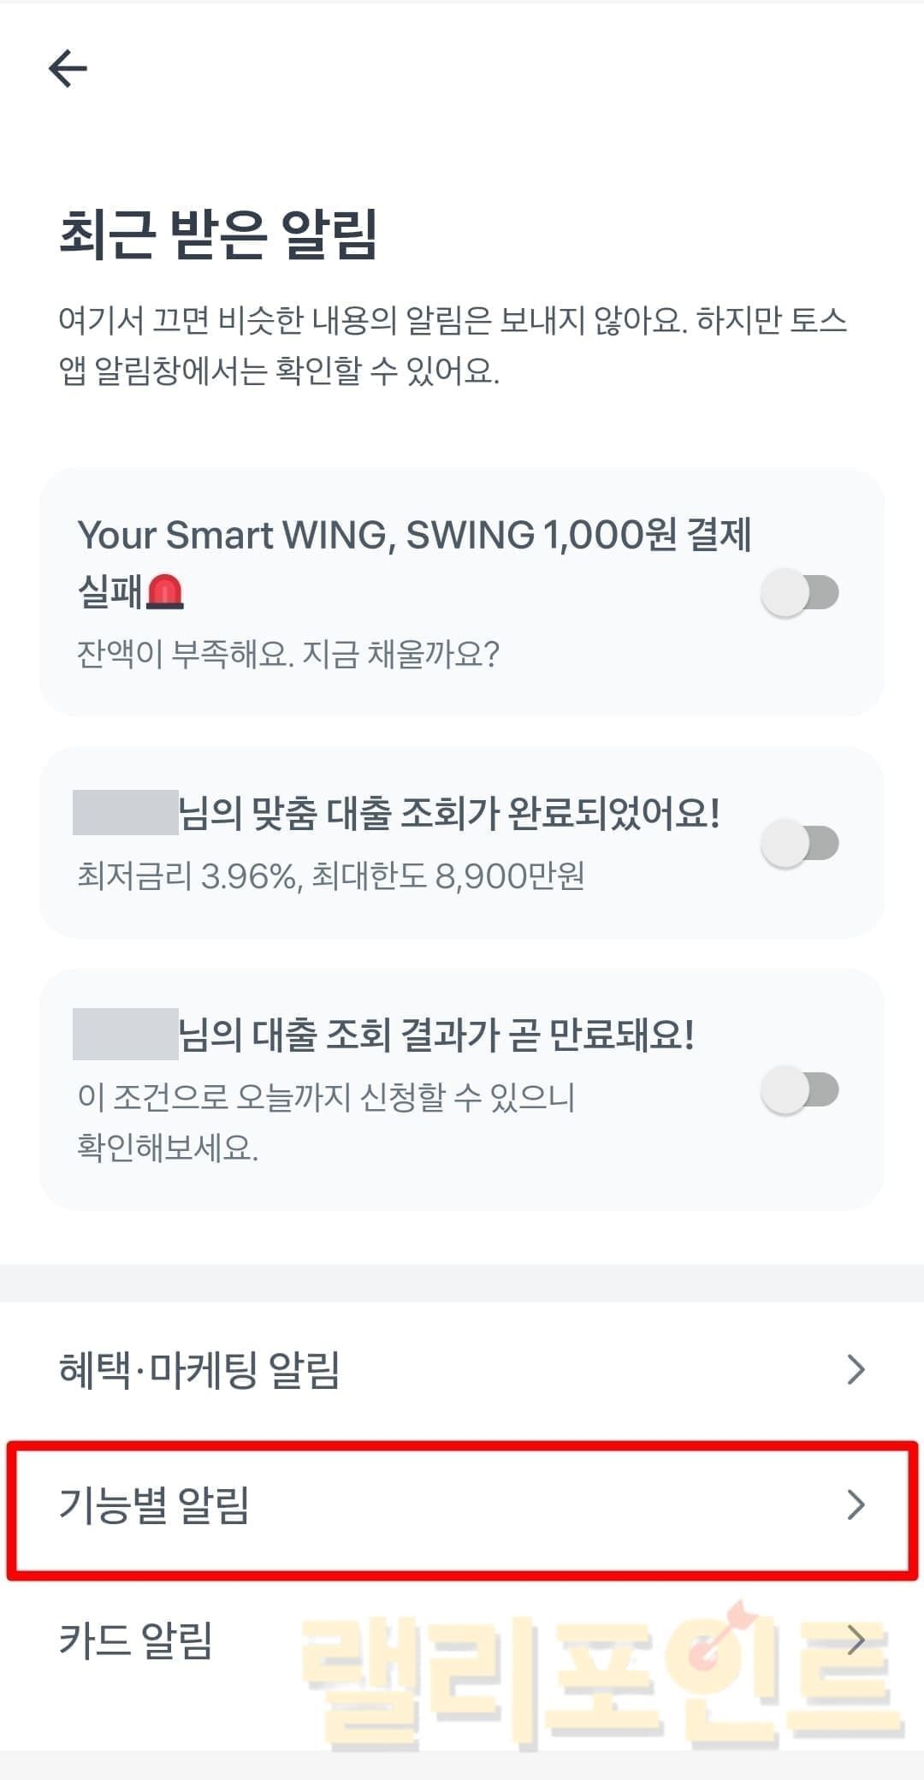This screenshot has height=1780, width=924.
Task: Click the 맞춤 대출 조회가 완료되었어요 title
Action: (448, 813)
